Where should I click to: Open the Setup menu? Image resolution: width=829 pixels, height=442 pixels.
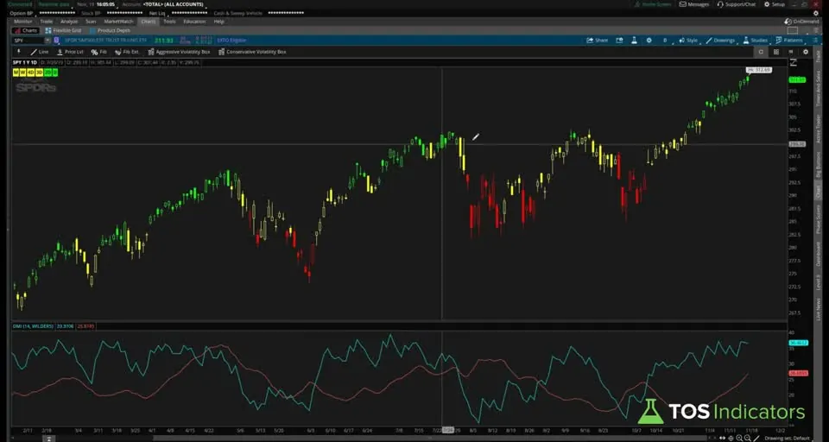[x=775, y=4]
